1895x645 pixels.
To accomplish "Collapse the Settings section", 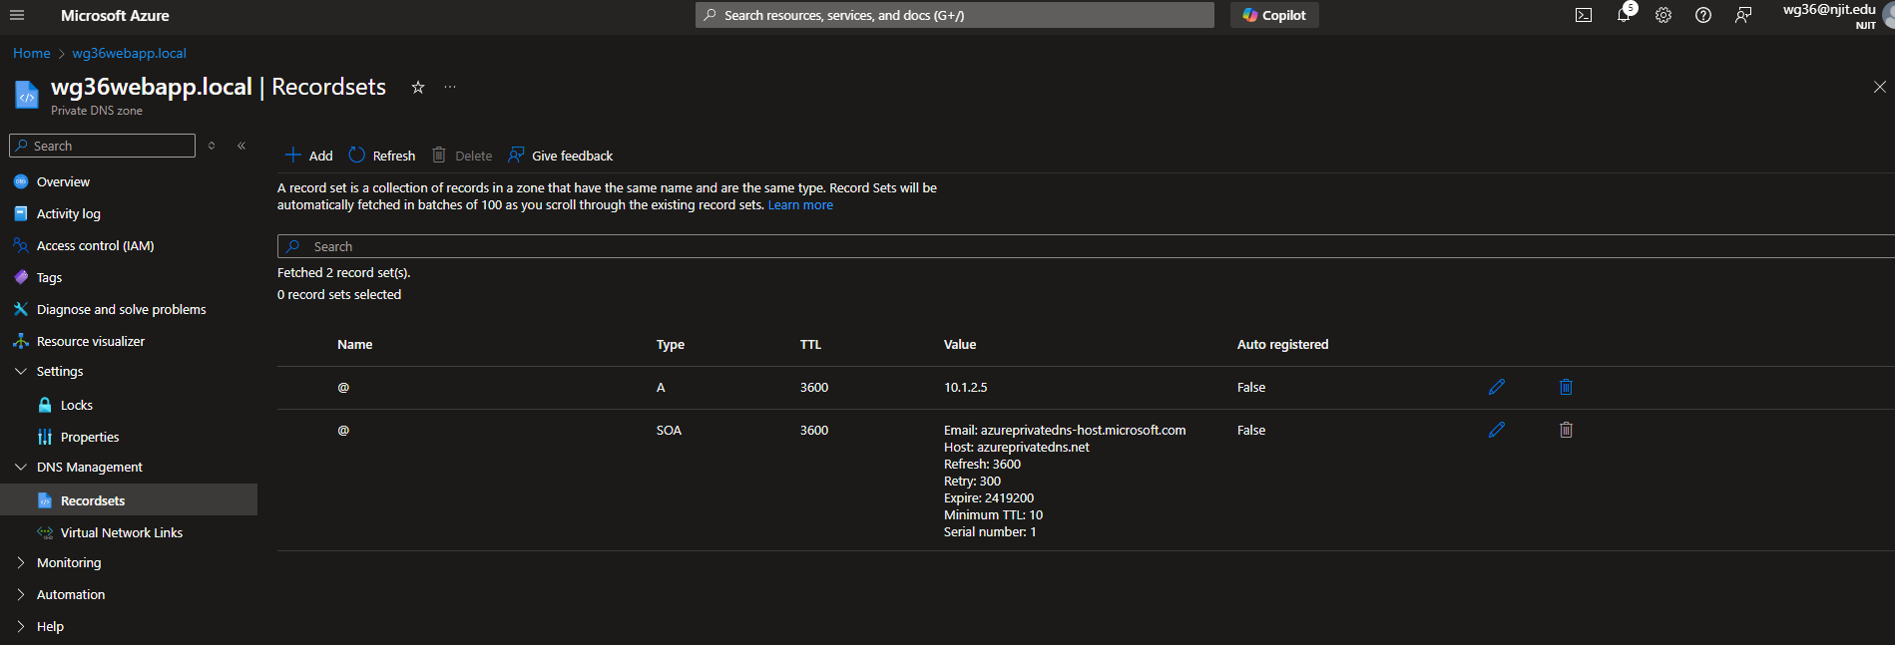I will (x=21, y=371).
